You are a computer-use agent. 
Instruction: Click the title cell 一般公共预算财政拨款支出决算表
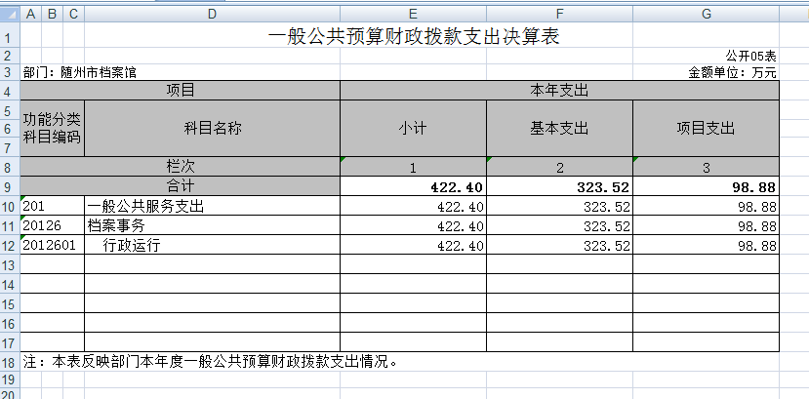(x=413, y=37)
